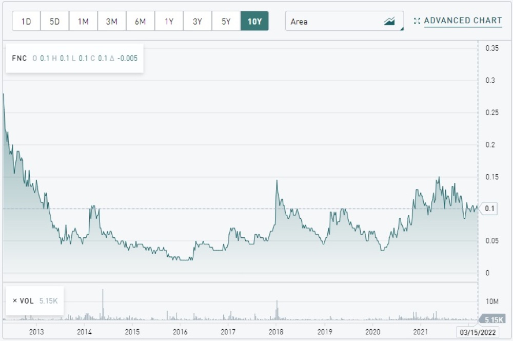513x341 pixels.
Task: Switch chart to 3M range
Action: point(111,21)
